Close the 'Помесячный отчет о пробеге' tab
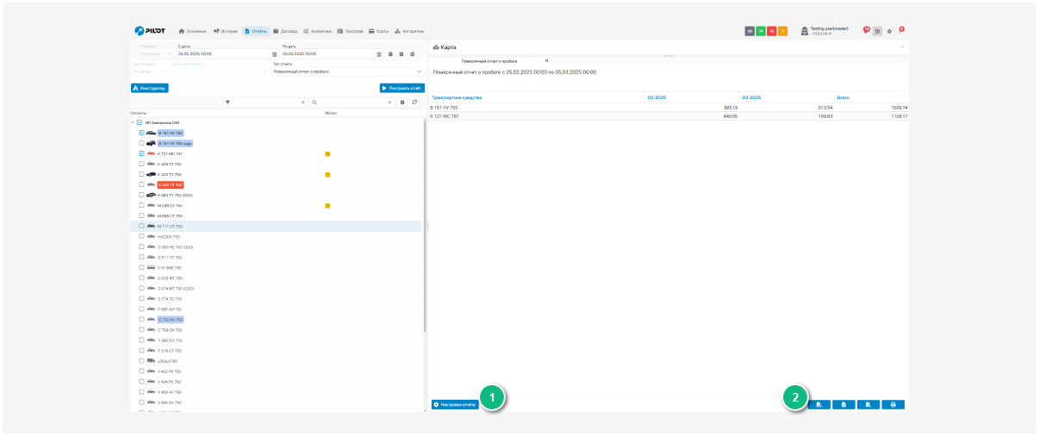Viewport: 1039px width, 436px height. [546, 61]
